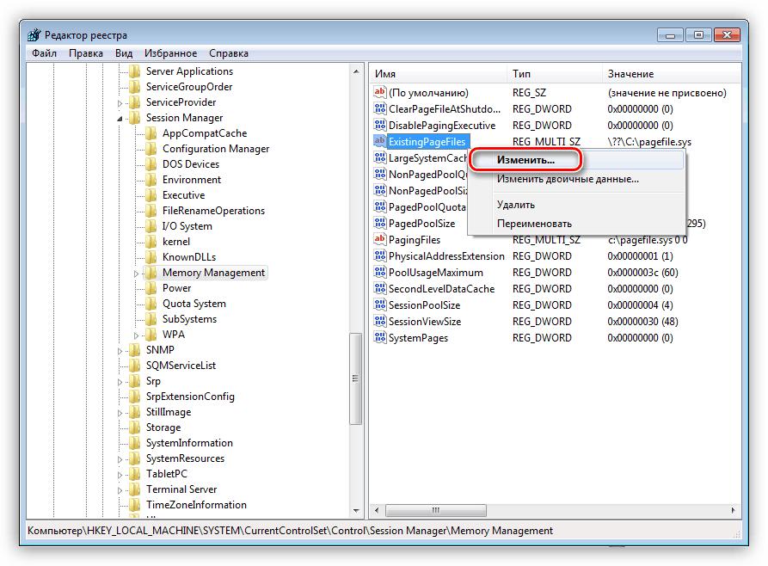Click the Memory Management folder icon
This screenshot has width=768, height=566.
point(151,273)
